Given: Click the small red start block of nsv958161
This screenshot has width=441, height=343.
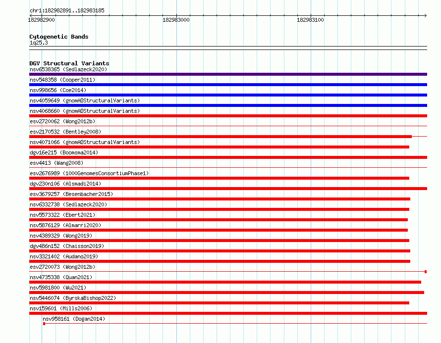Looking at the screenshot, I should [44, 324].
